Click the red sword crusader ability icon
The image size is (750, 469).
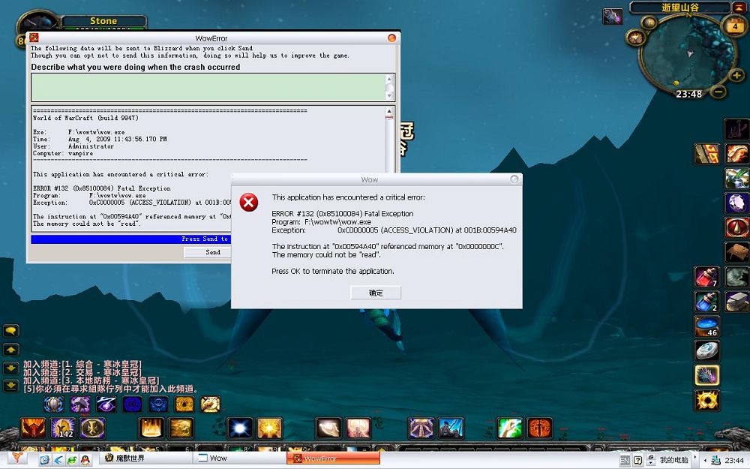click(x=539, y=428)
